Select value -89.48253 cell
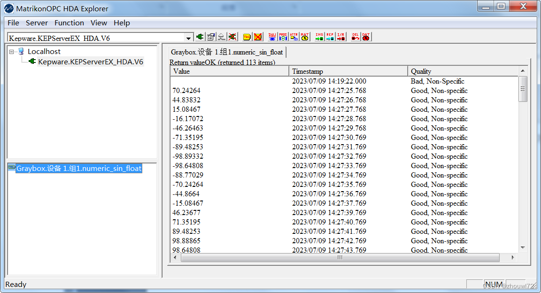Screen dimensions: 541x293 point(188,146)
